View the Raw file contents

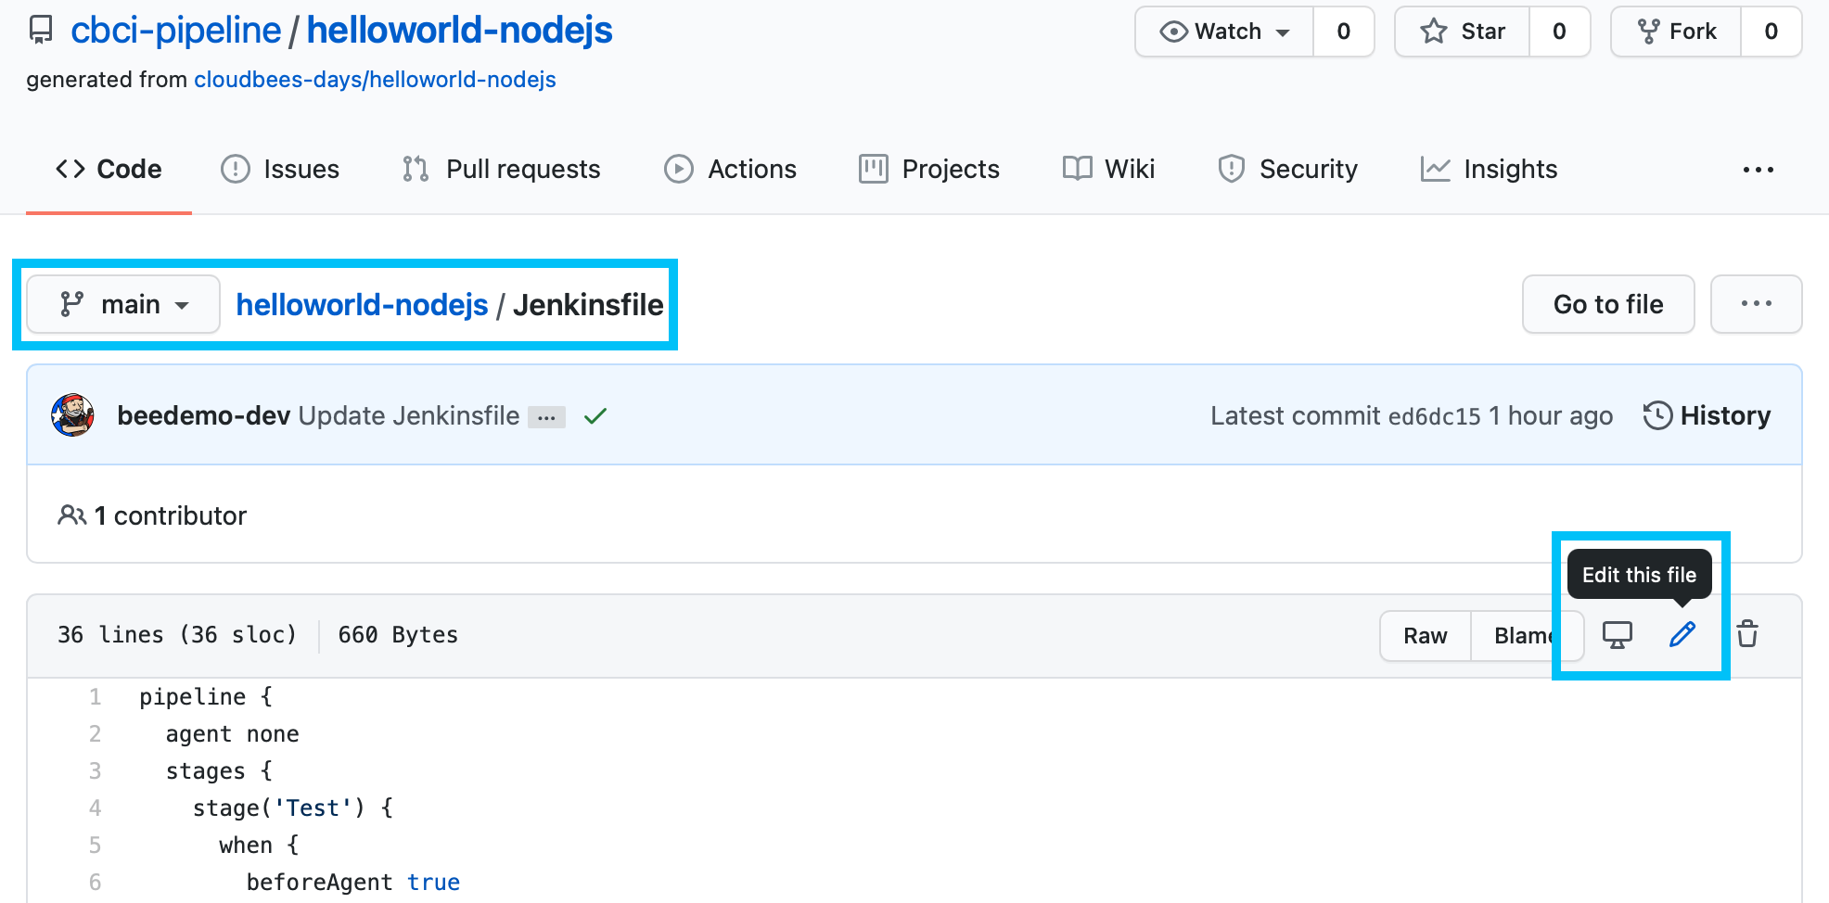click(1425, 635)
